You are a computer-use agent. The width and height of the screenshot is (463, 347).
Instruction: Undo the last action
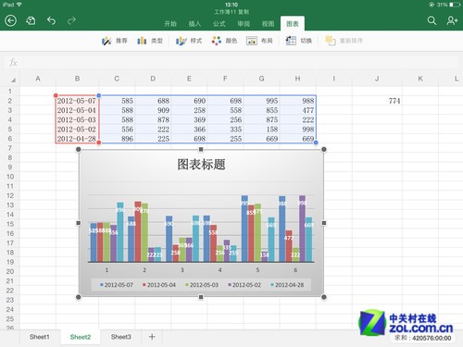[51, 21]
